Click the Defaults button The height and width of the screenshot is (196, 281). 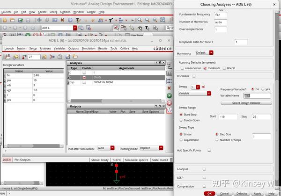[x=242, y=194]
